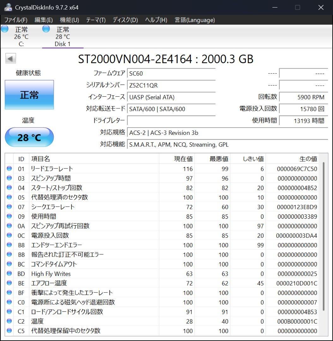Click the しきい値 column header

[248, 159]
